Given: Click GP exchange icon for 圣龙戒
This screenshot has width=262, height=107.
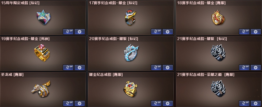Looking at the screenshot, I should [x=68, y=103].
